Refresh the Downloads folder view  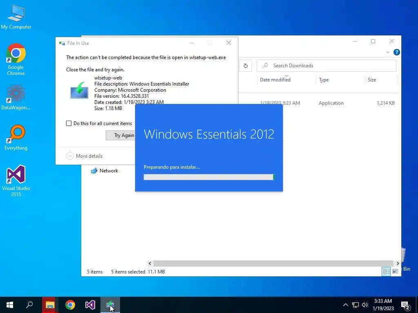coord(245,66)
